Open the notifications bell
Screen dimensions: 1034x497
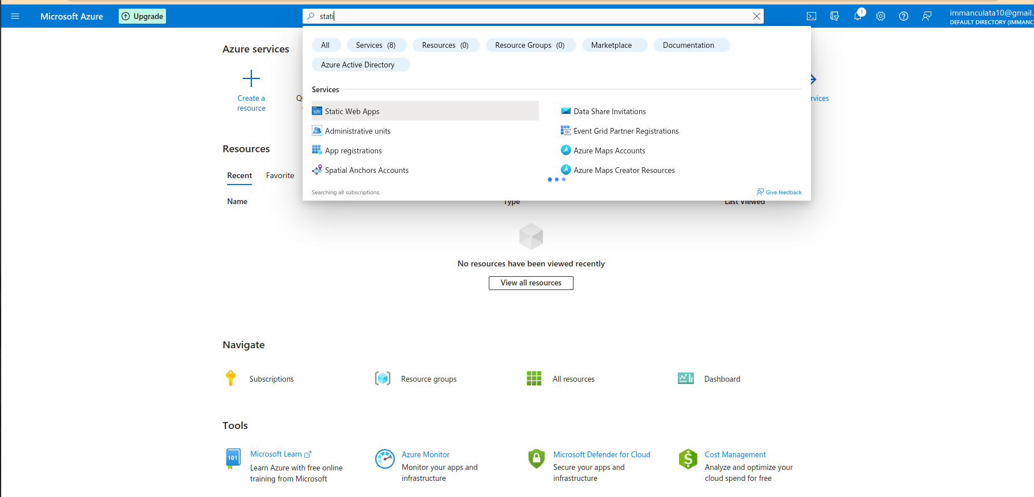coord(858,16)
